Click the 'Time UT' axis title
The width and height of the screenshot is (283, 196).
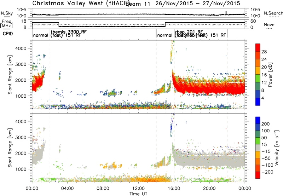(138, 194)
